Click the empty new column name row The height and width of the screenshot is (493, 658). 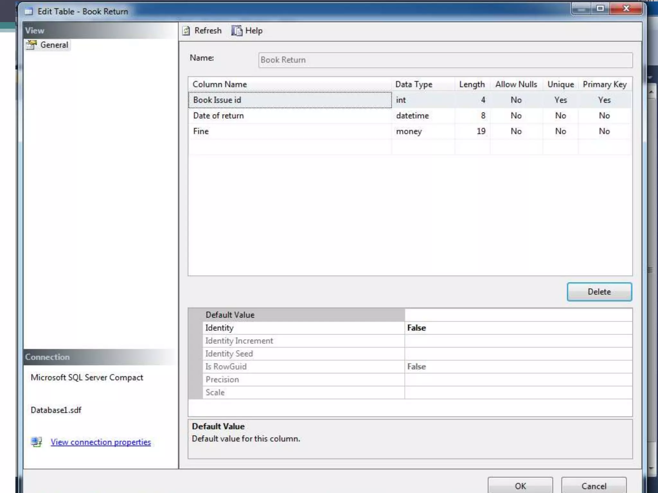click(x=290, y=147)
